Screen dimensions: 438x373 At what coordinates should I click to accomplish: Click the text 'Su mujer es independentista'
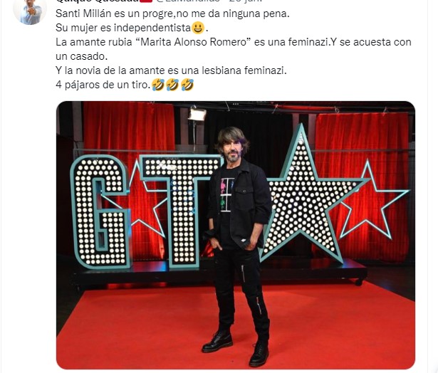pos(123,28)
